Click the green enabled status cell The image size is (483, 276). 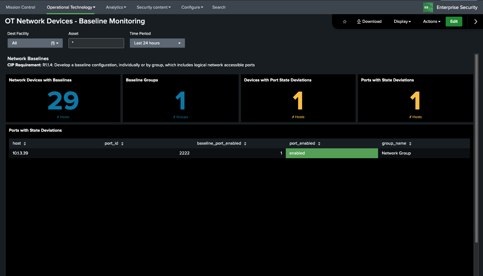(331, 153)
